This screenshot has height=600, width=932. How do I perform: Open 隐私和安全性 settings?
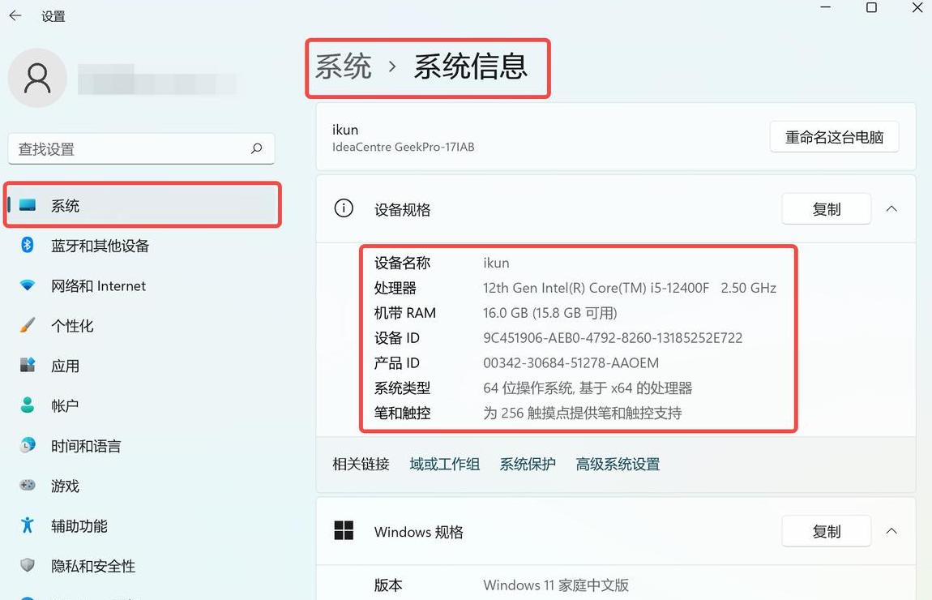pos(142,565)
